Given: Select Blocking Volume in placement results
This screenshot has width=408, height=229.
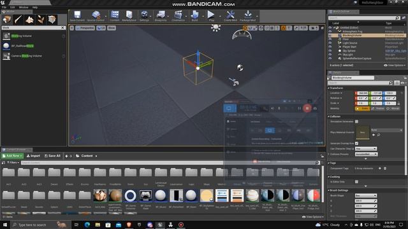Looking at the screenshot, I should [33, 36].
